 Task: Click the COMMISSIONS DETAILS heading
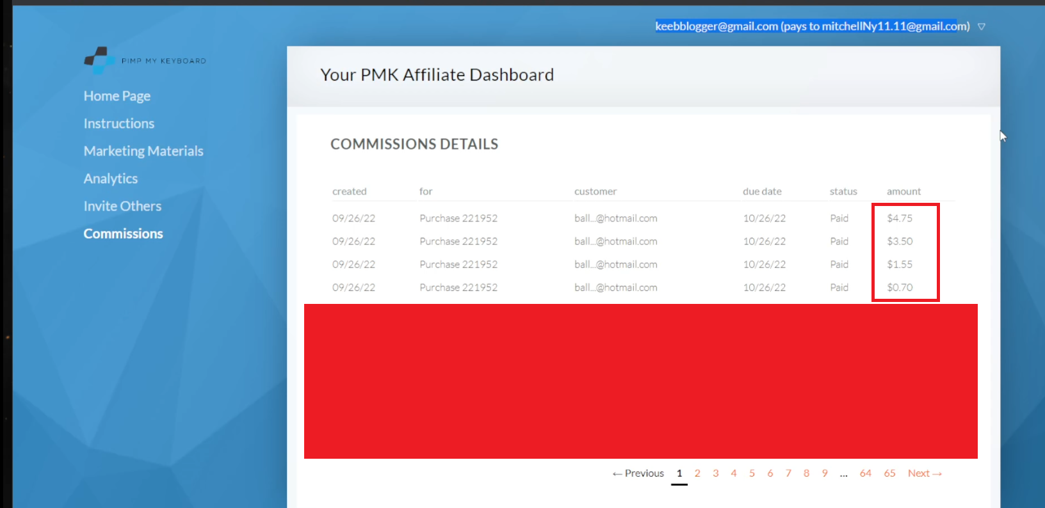point(414,144)
